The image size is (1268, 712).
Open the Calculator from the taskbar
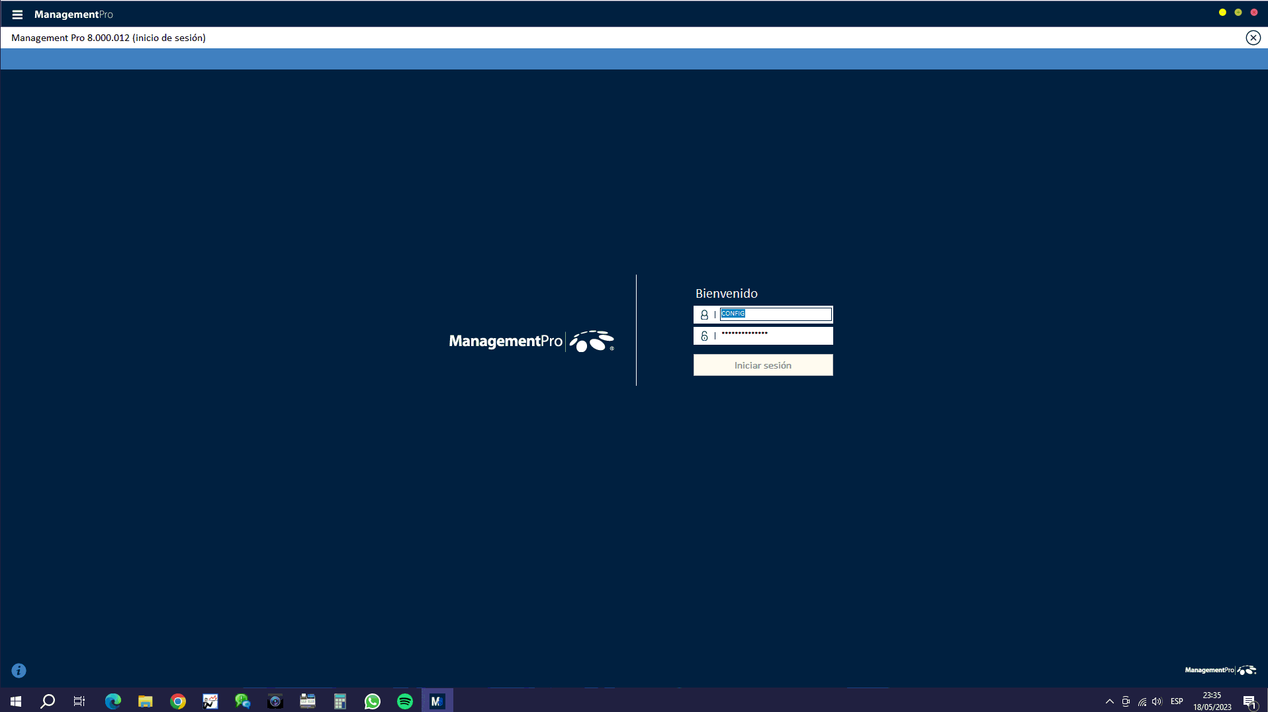pyautogui.click(x=340, y=701)
